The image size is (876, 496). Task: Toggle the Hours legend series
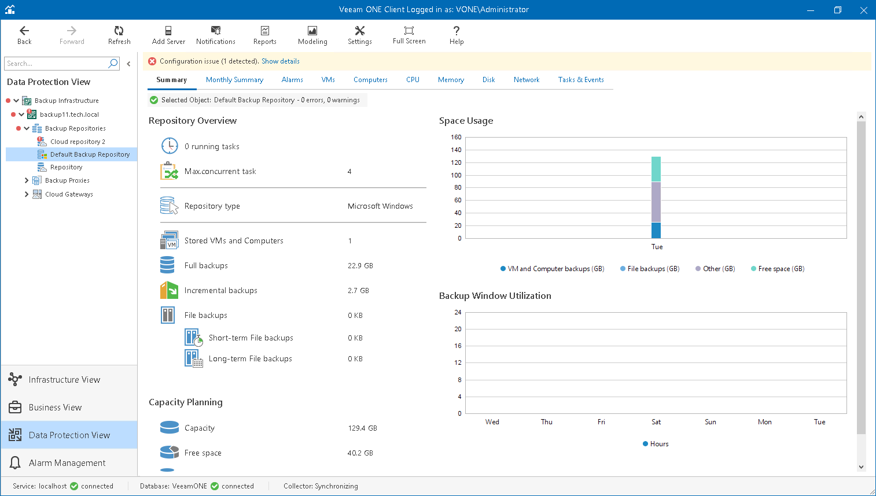pyautogui.click(x=656, y=444)
